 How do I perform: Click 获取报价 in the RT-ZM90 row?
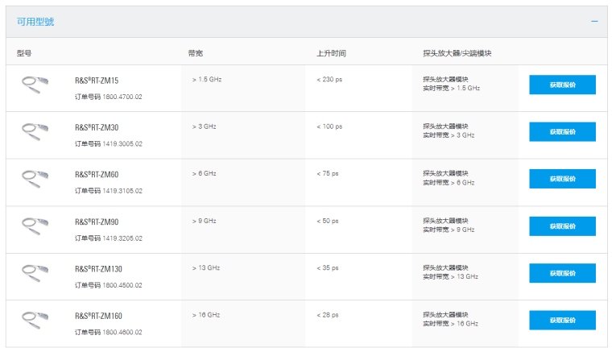(x=562, y=226)
